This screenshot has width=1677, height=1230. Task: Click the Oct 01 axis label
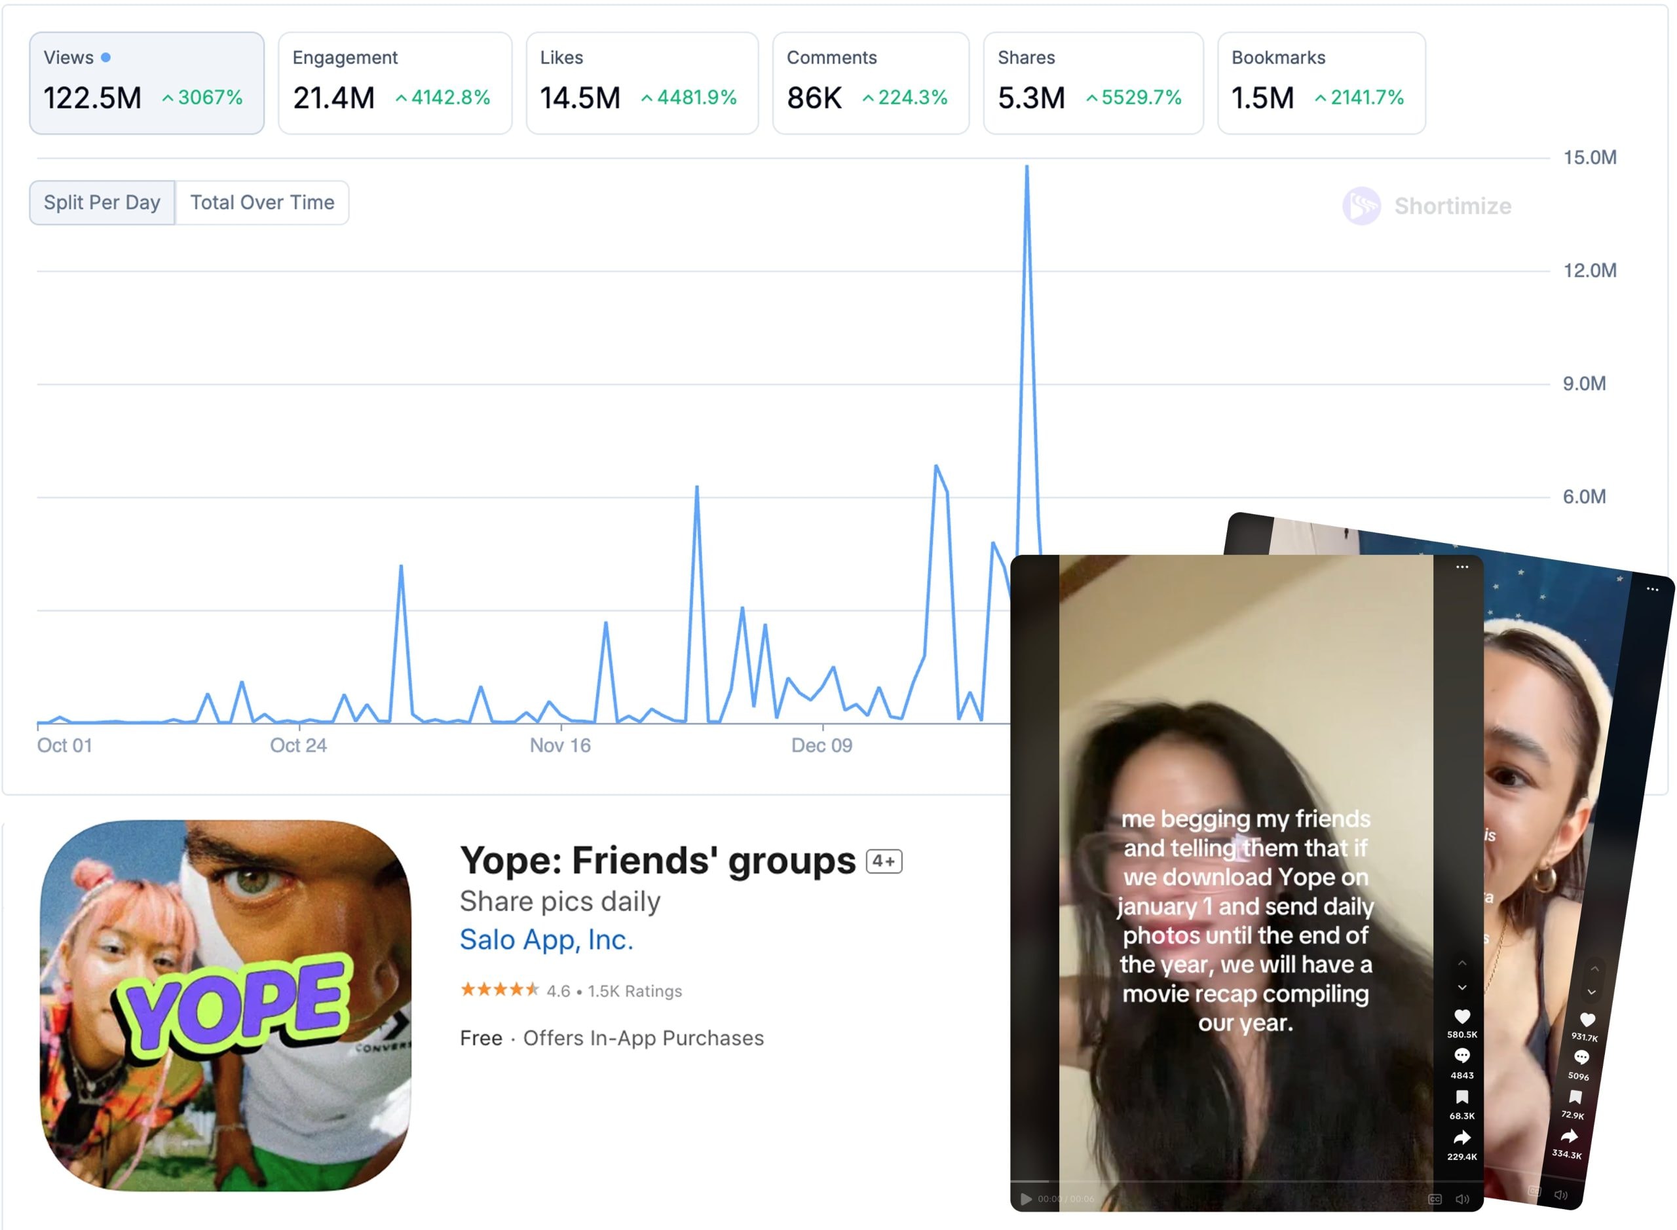tap(65, 745)
